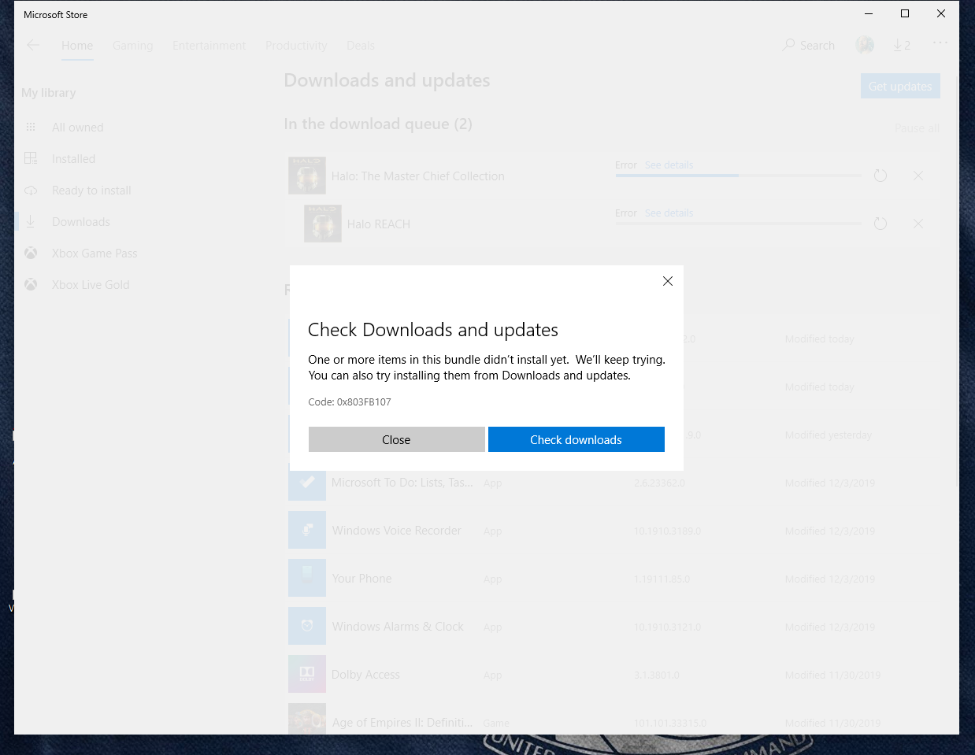Viewport: 975px width, 755px height.
Task: Open Xbox Live Gold
Action: pyautogui.click(x=91, y=285)
